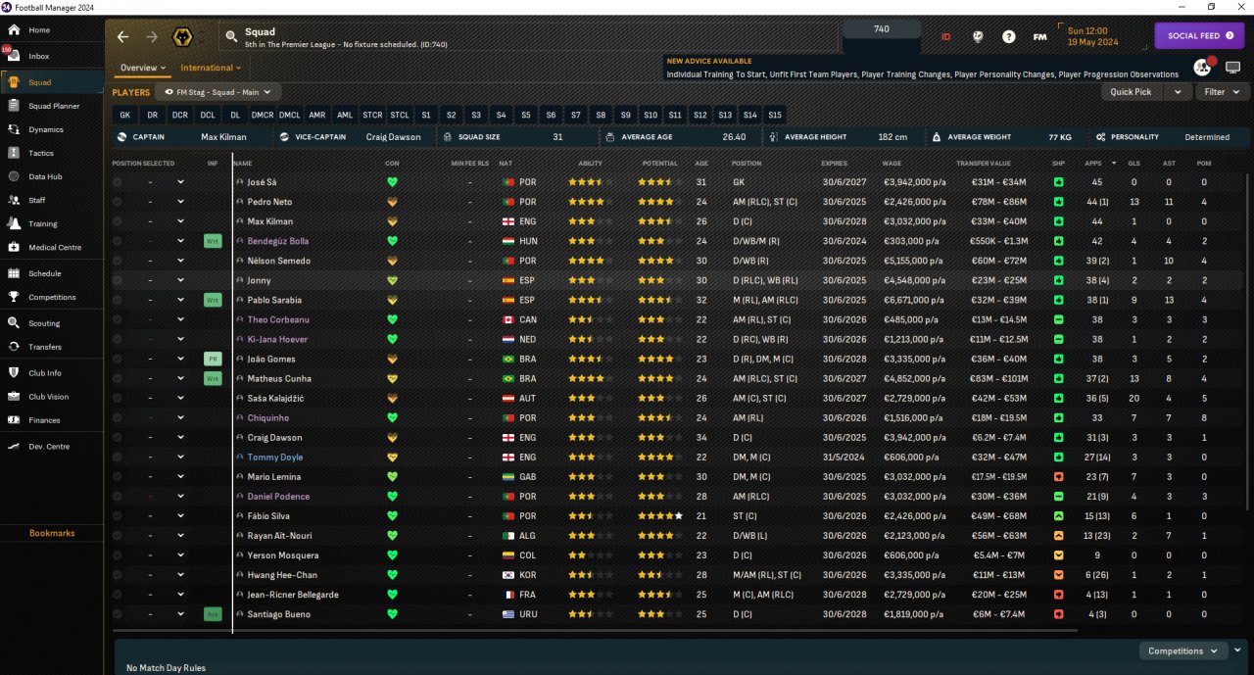Open the Competitions trophy icon in sidebar
The height and width of the screenshot is (675, 1254).
[14, 297]
